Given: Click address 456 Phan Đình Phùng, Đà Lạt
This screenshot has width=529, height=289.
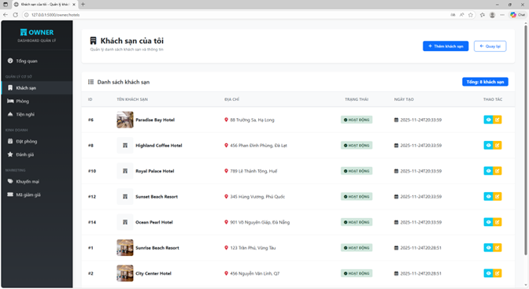Looking at the screenshot, I should [258, 146].
